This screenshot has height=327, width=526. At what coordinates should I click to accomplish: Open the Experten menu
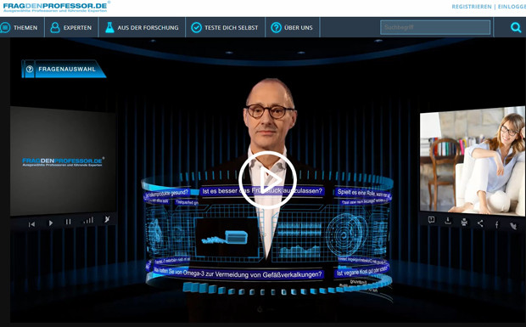point(71,27)
